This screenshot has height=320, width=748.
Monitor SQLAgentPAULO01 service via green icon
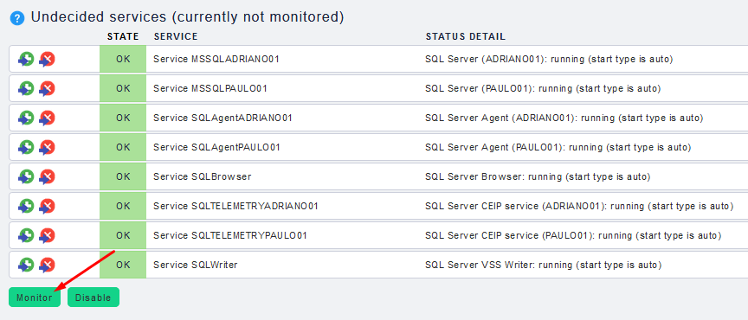pyautogui.click(x=26, y=147)
